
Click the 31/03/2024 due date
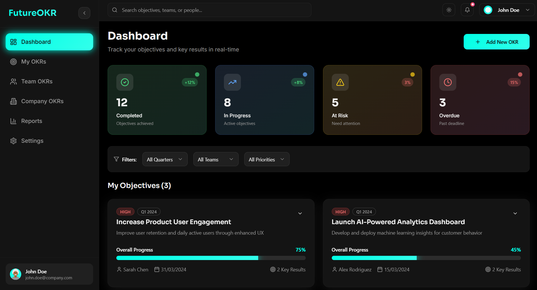(170, 270)
